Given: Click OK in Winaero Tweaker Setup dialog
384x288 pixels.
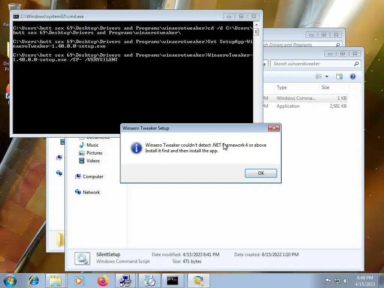Looking at the screenshot, I should coord(261,173).
